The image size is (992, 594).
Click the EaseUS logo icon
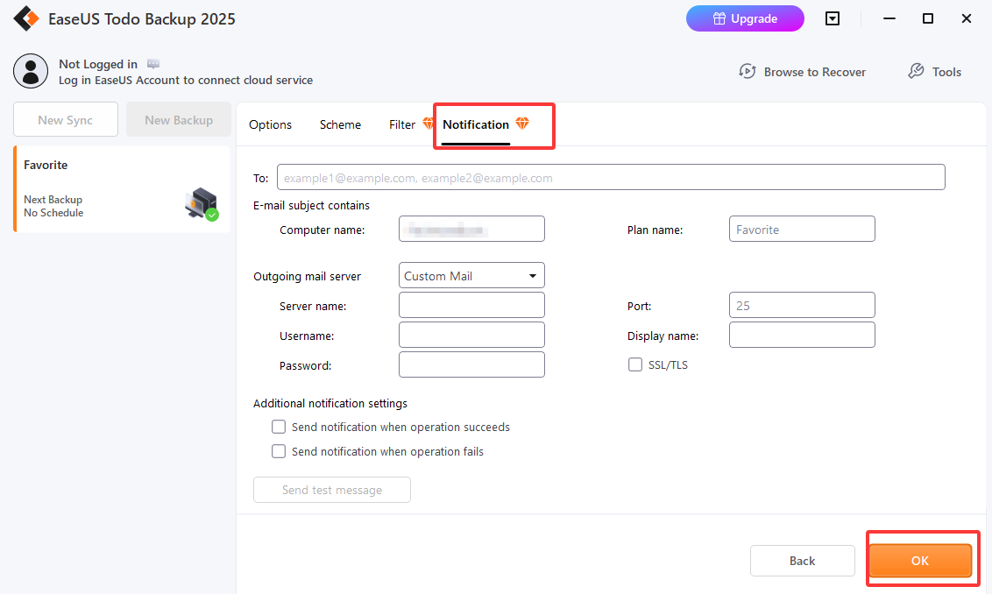(26, 18)
